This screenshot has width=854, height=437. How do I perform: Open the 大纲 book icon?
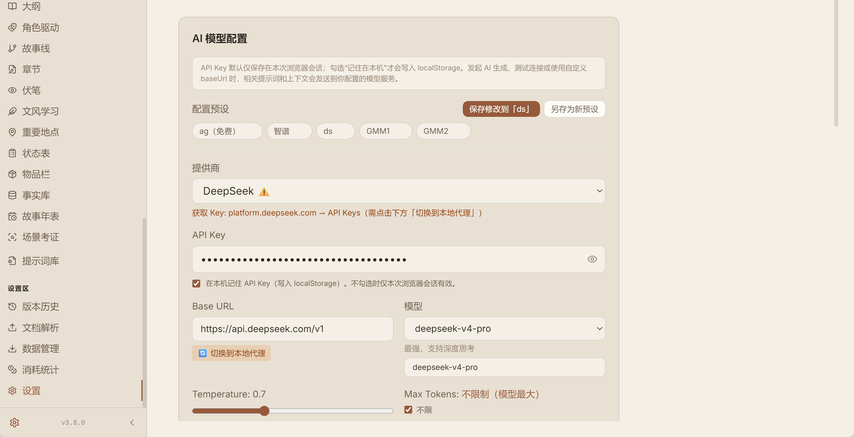coord(12,6)
